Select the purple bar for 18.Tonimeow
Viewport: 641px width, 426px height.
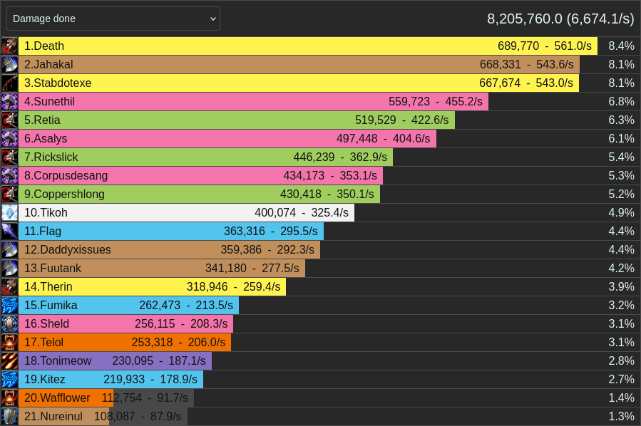[x=115, y=360]
